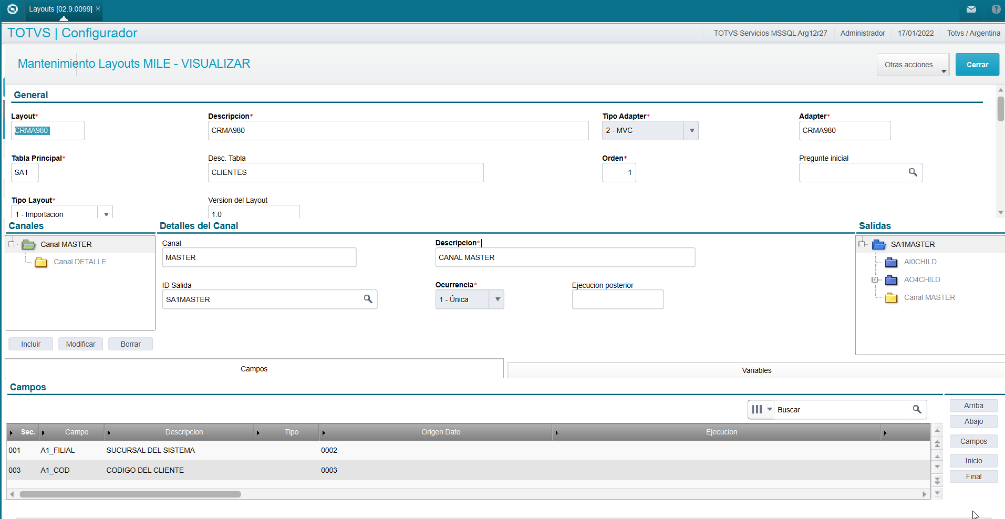Select the Canal MASTER yellow folder in Salidas
The height and width of the screenshot is (519, 1005).
(x=891, y=298)
